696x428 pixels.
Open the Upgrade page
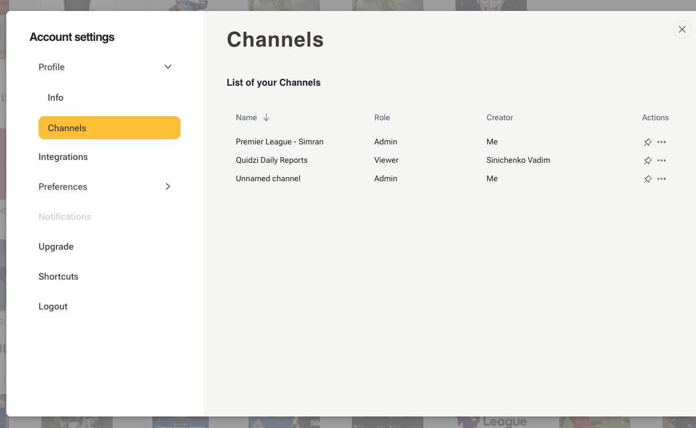point(56,247)
